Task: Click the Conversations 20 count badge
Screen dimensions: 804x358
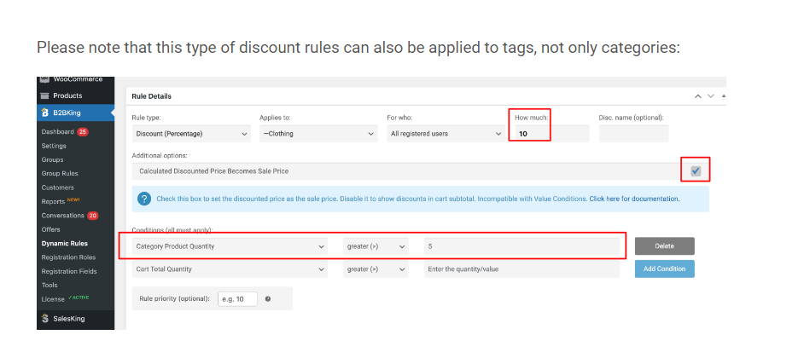Action: click(92, 216)
